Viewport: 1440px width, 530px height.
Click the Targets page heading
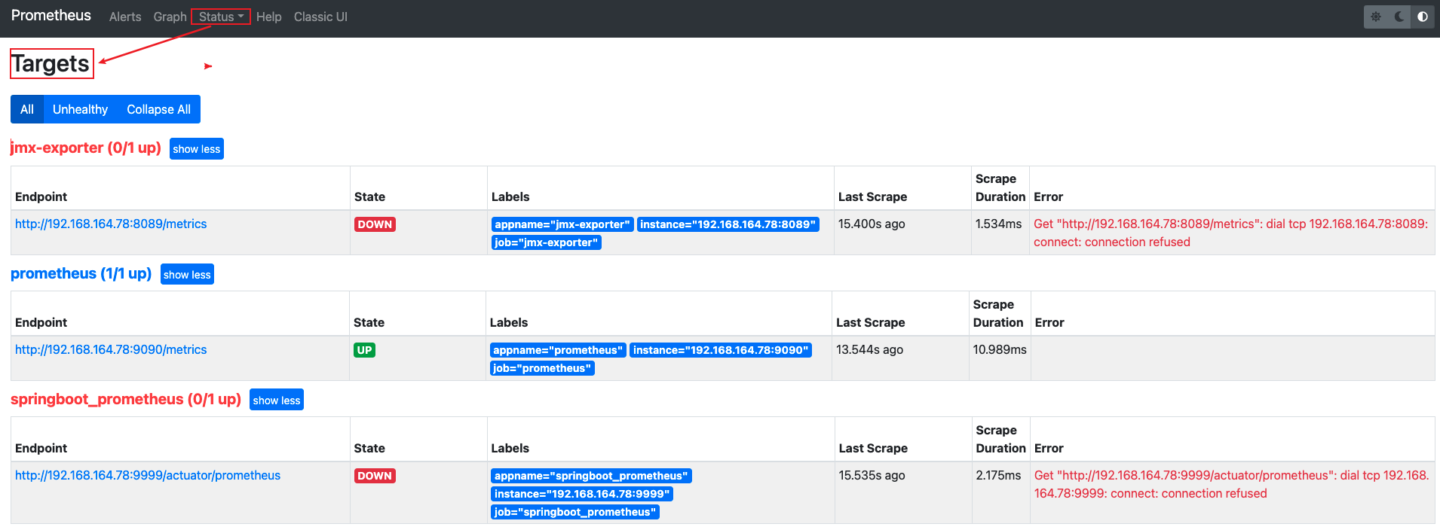tap(51, 63)
